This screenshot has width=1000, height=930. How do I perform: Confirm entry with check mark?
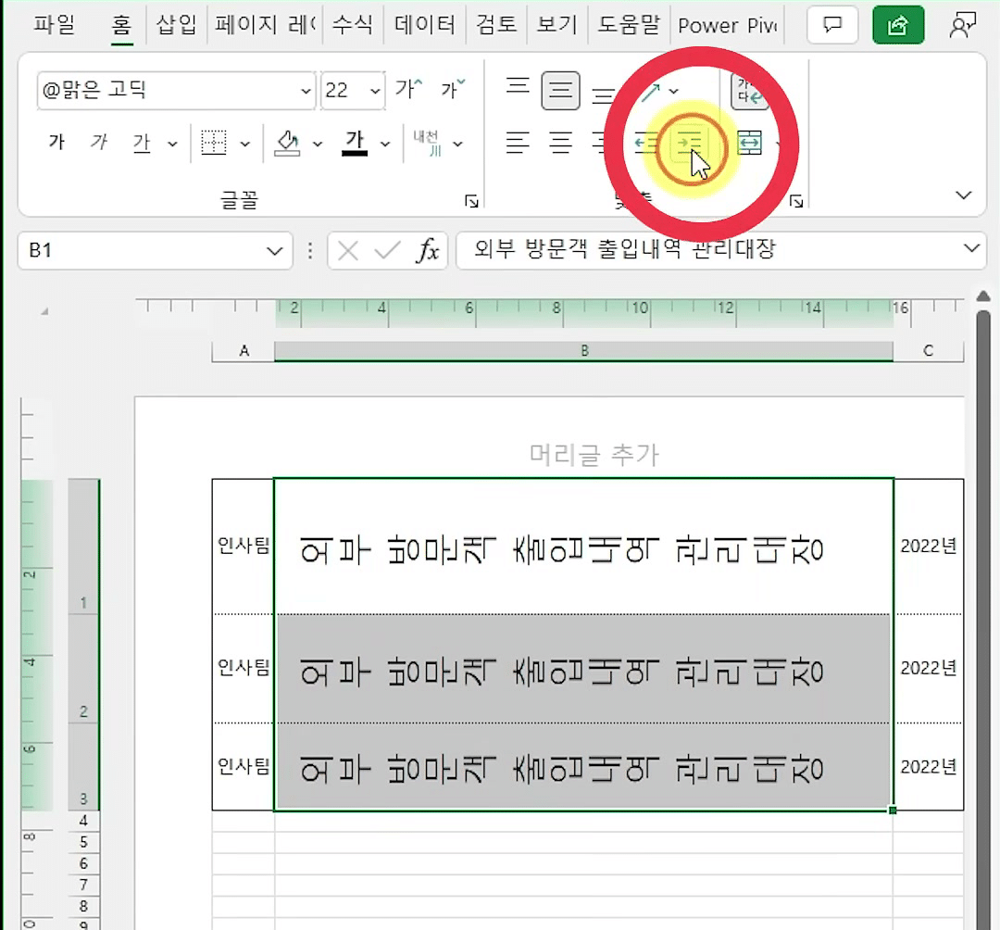point(387,251)
